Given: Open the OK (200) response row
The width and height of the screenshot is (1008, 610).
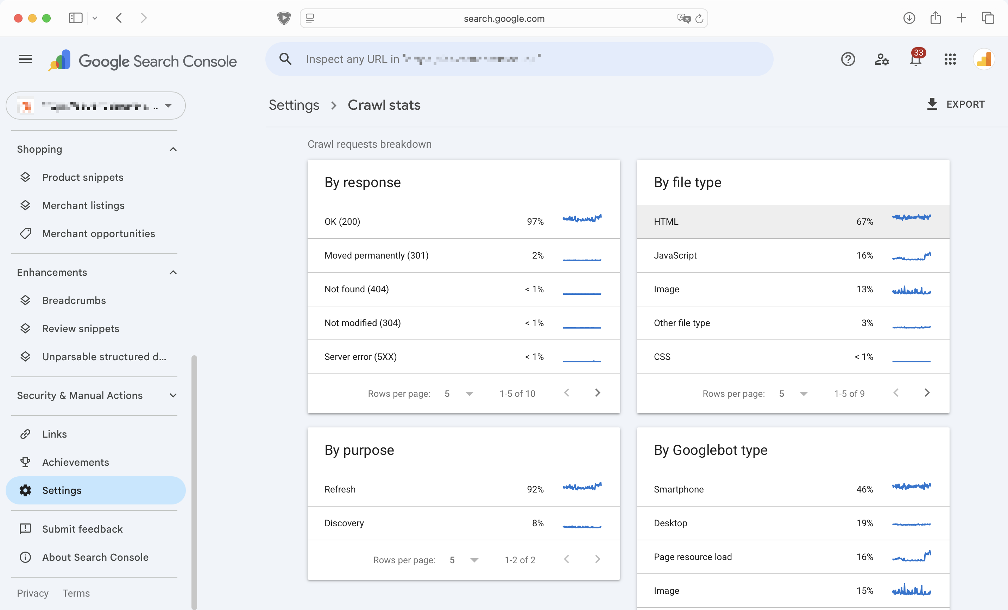Looking at the screenshot, I should point(464,222).
